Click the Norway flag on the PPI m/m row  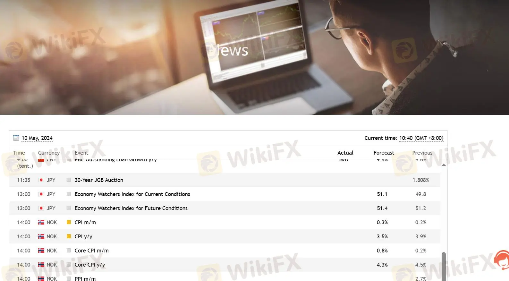click(41, 279)
